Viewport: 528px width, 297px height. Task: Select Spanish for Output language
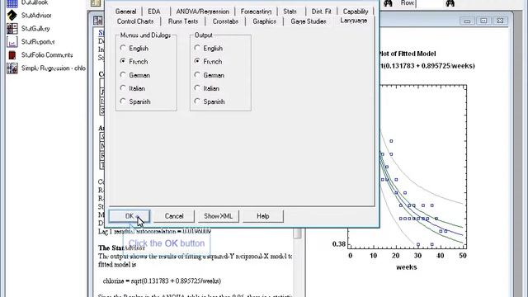pos(197,101)
